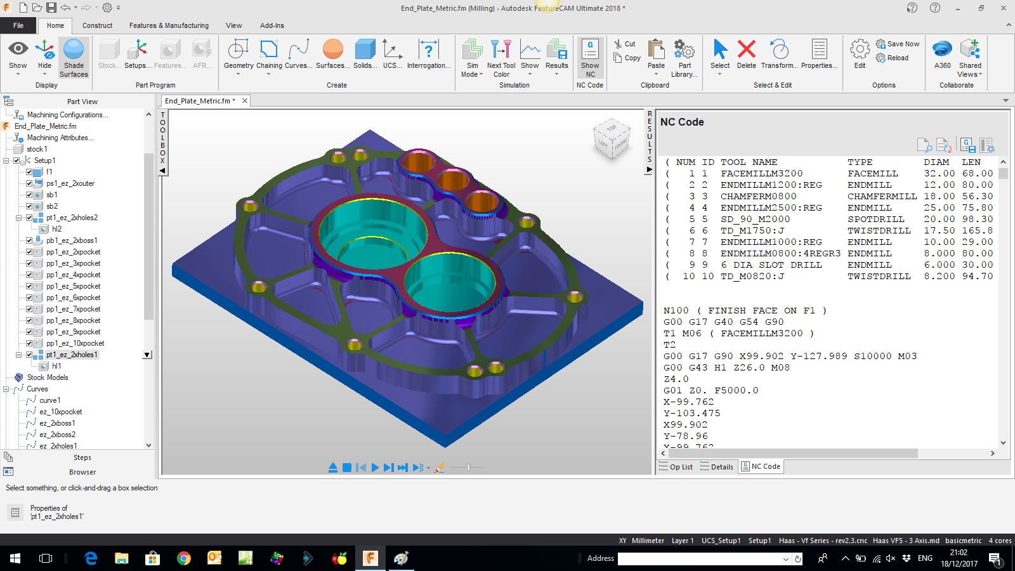Open Shared Views collaboration menu
The image size is (1015, 571).
click(x=970, y=58)
